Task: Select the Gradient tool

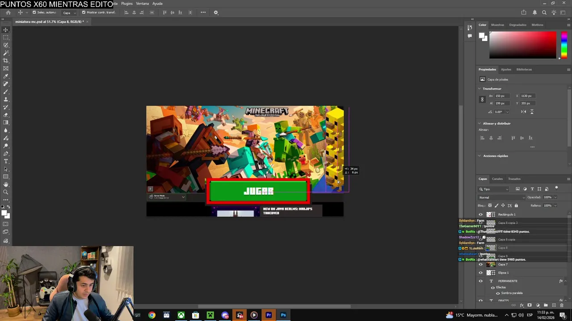Action: tap(6, 123)
